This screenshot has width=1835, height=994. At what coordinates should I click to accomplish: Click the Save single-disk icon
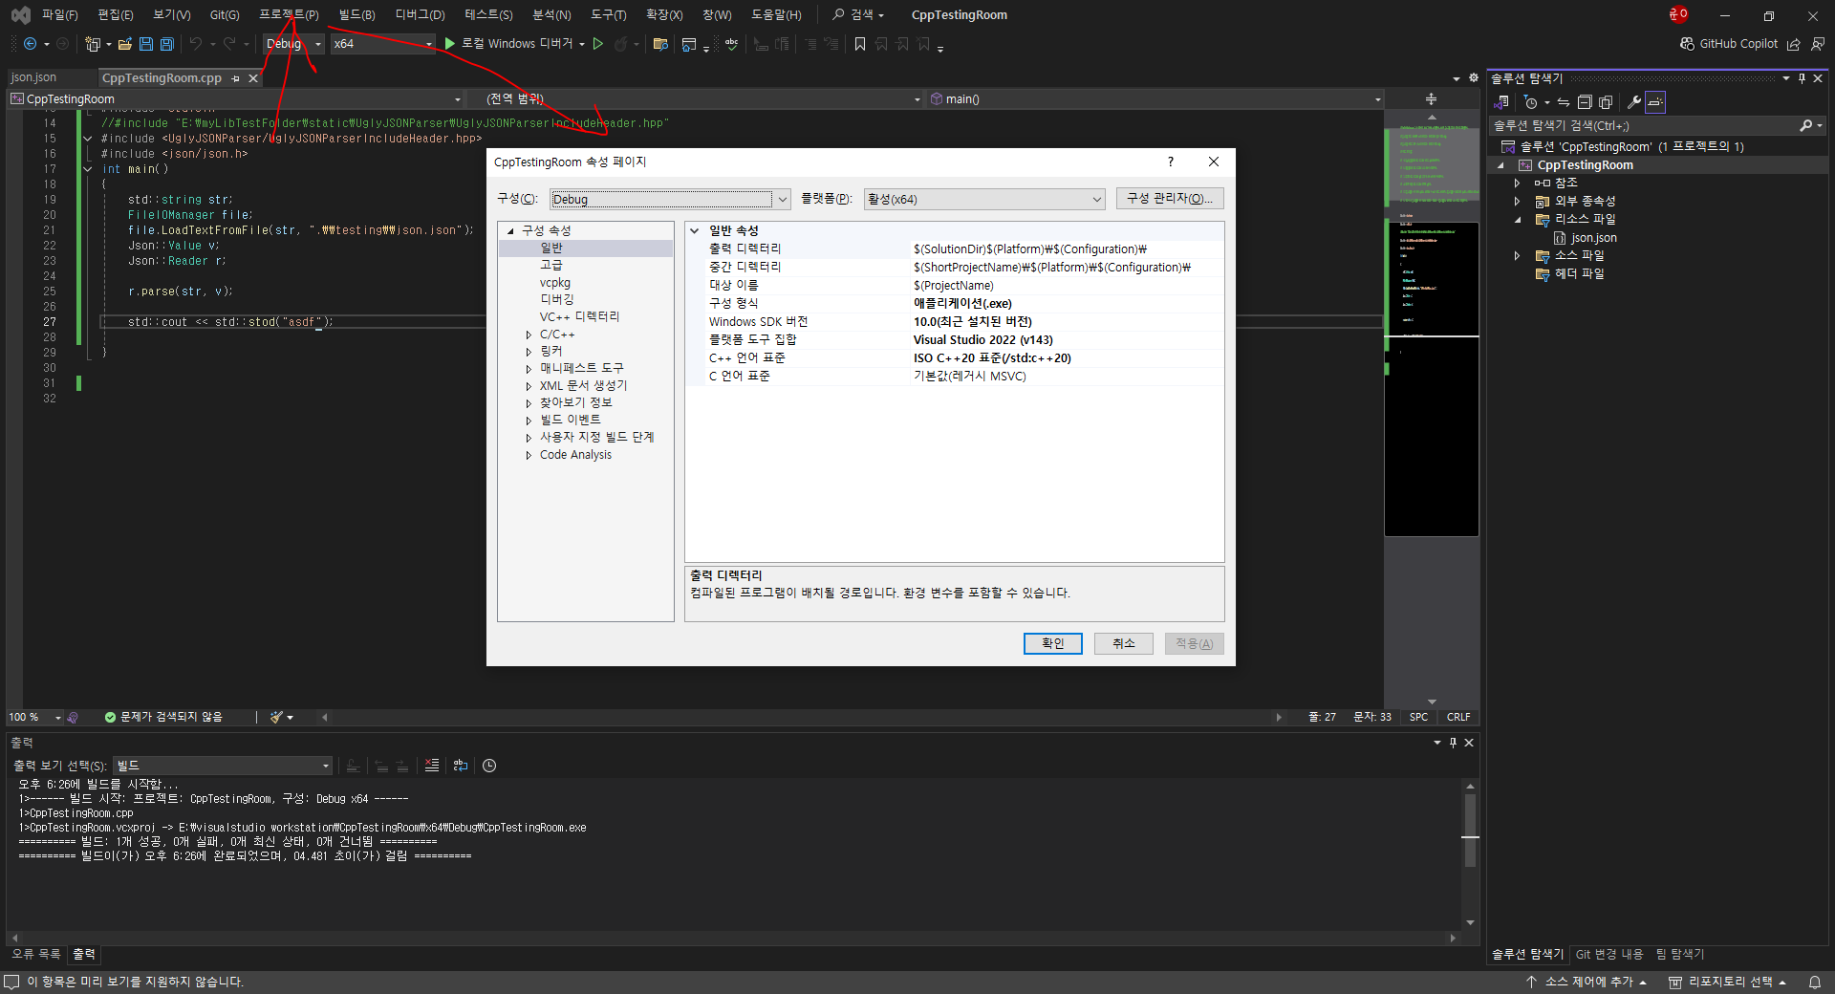tap(146, 44)
